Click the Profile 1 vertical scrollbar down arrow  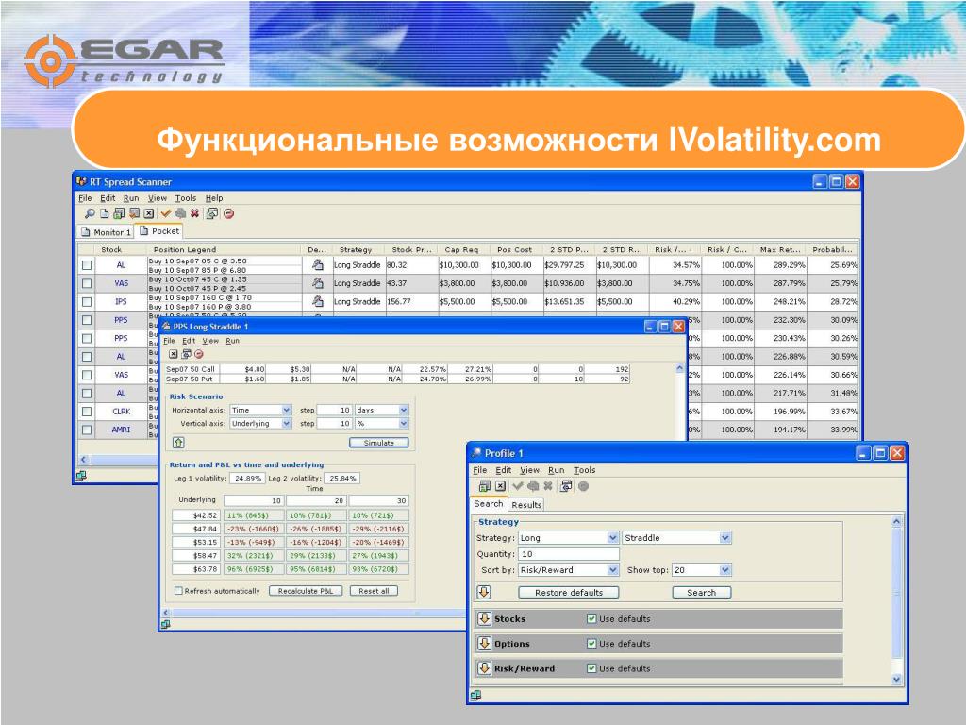coord(896,679)
